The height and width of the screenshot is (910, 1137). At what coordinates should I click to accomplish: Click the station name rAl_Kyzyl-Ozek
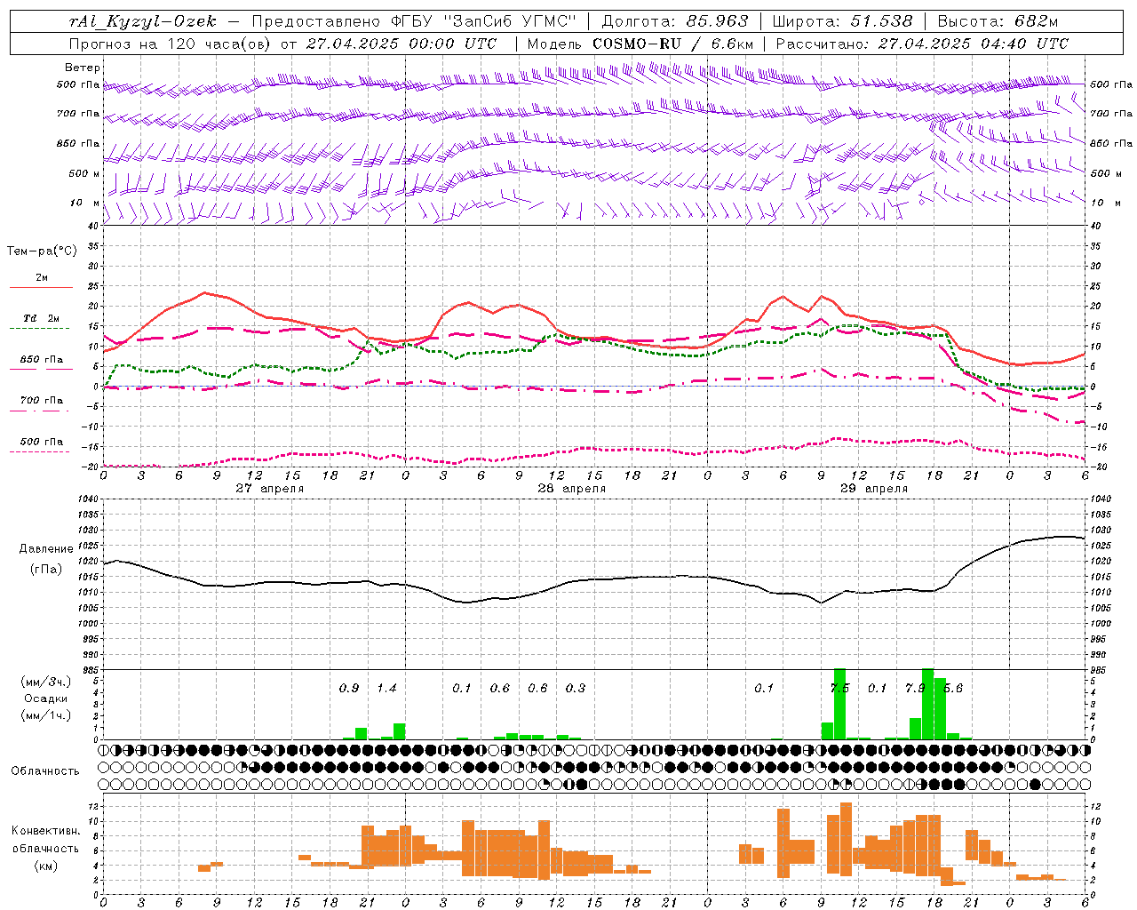point(142,22)
